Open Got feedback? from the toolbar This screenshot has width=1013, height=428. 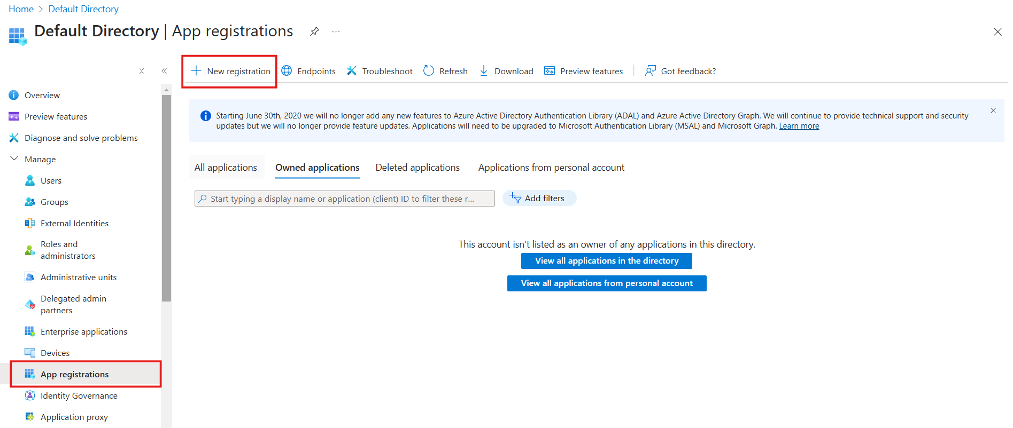(681, 71)
